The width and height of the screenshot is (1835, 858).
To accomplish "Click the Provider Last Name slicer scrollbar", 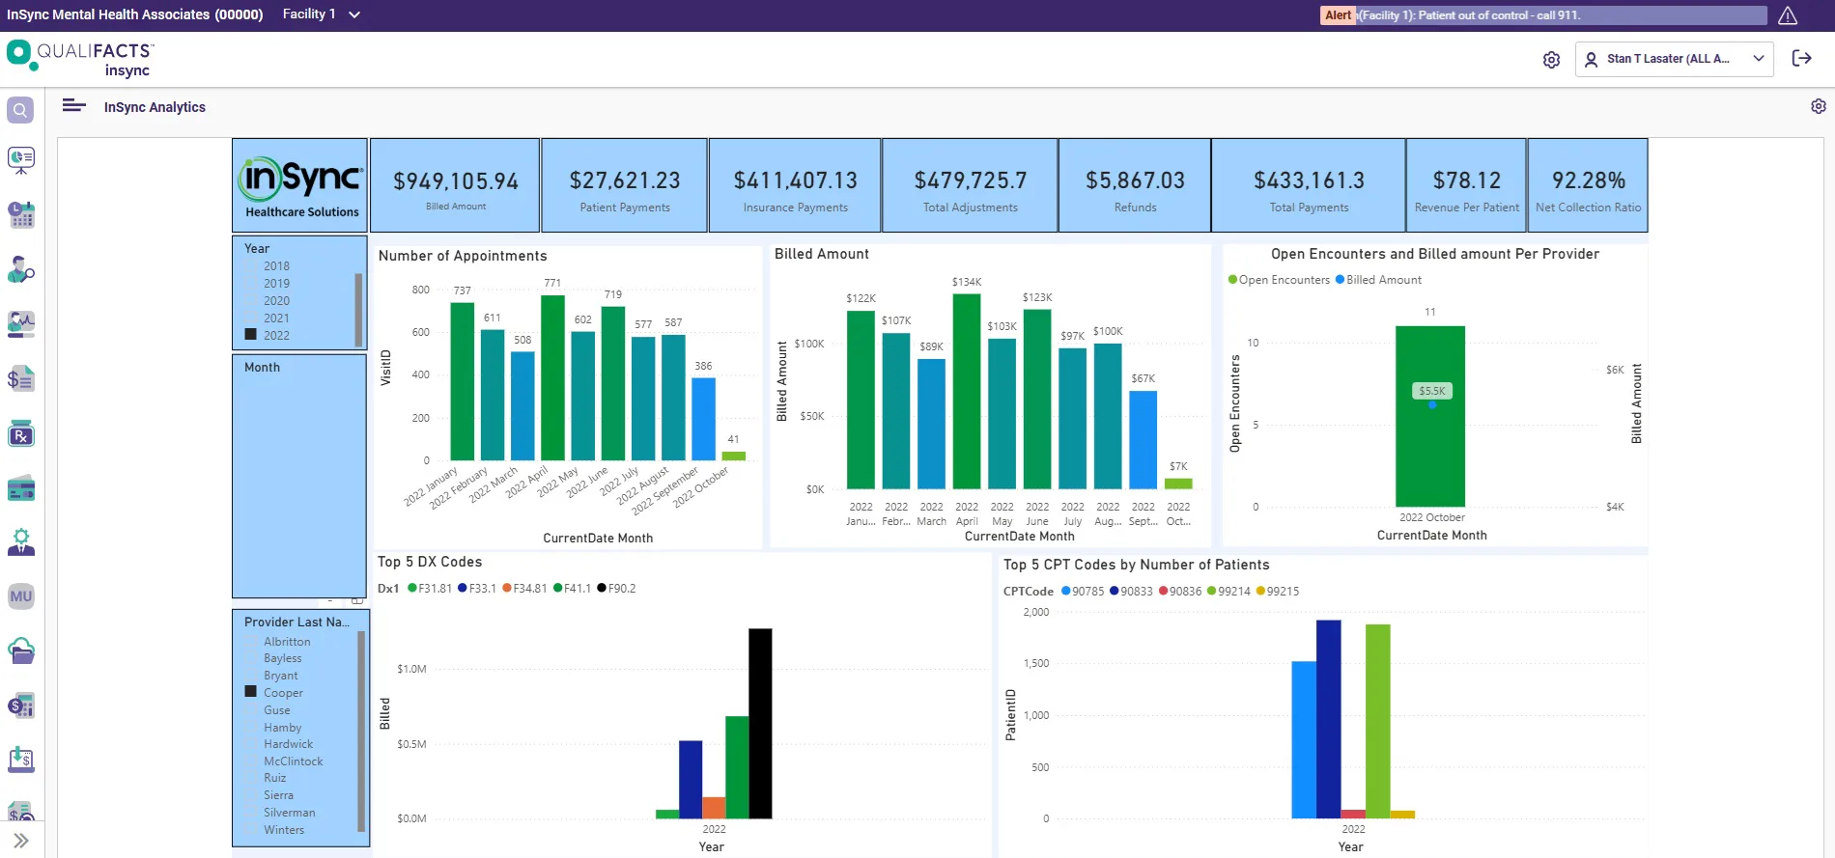I will pos(361,732).
